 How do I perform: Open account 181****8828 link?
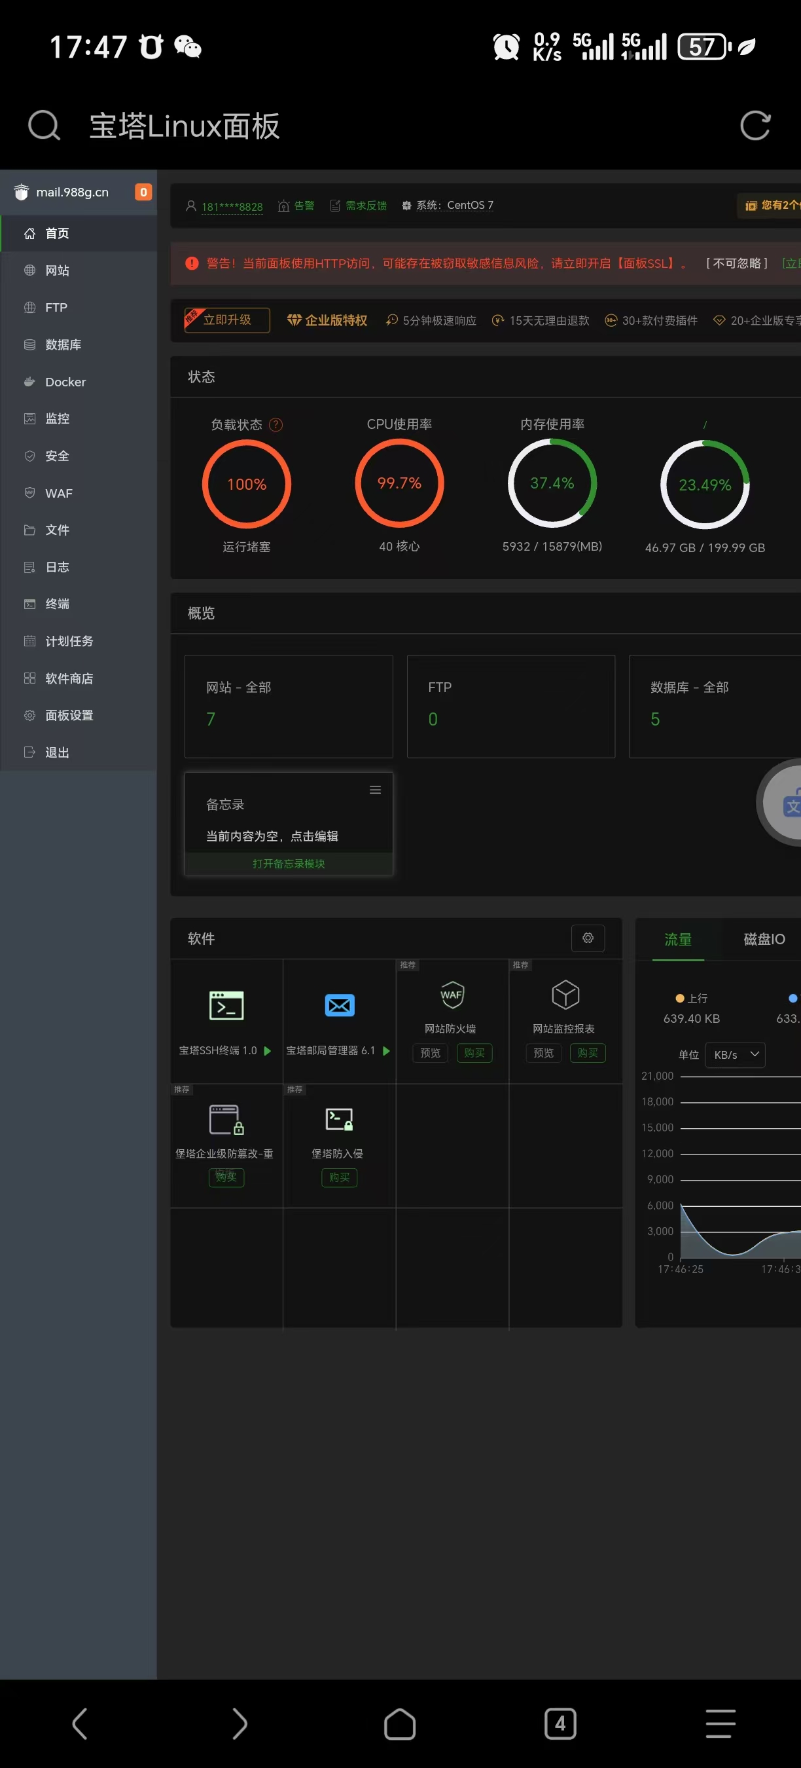(232, 206)
